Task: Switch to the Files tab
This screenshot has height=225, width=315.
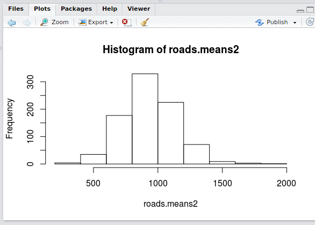Action: pyautogui.click(x=16, y=9)
